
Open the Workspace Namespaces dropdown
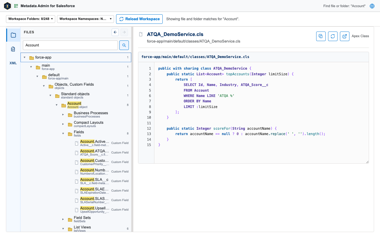85,19
